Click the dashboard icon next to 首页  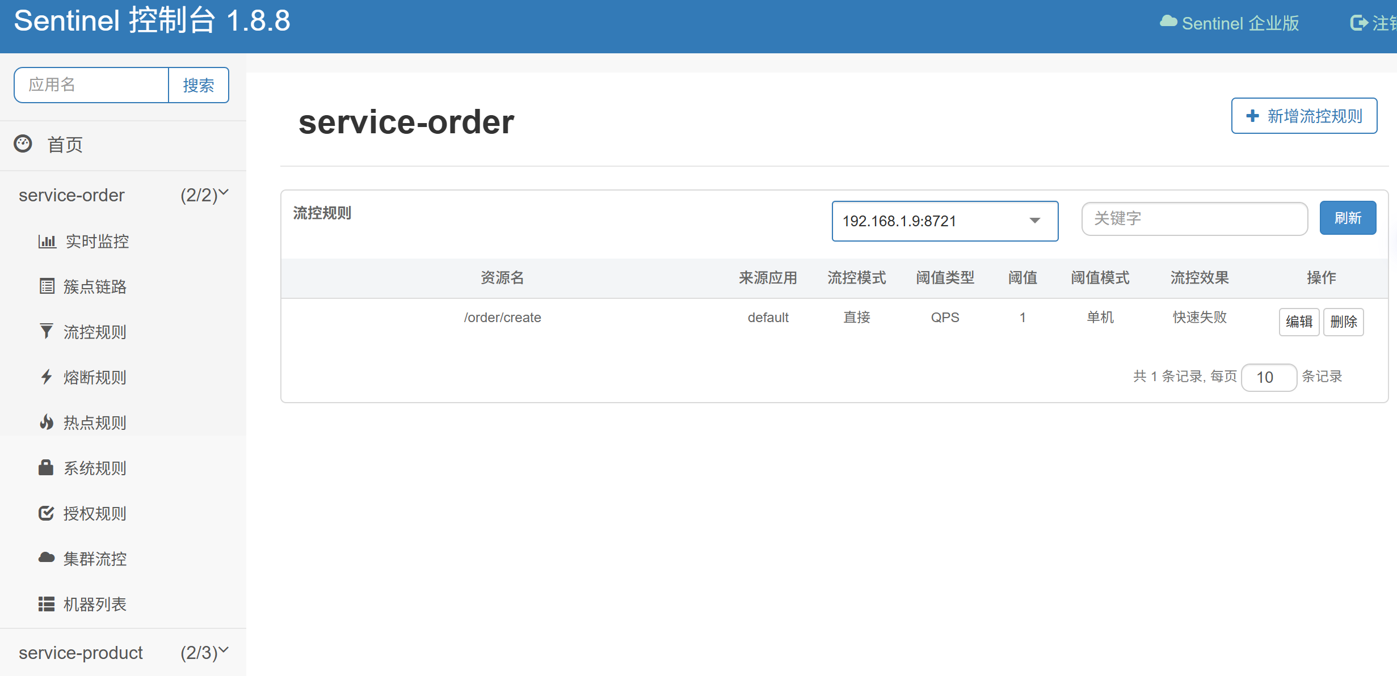click(x=23, y=144)
